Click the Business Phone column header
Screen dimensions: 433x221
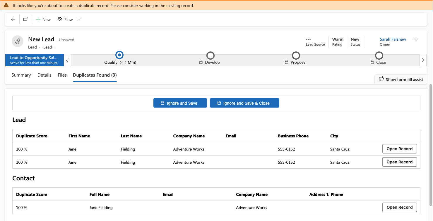coord(293,136)
